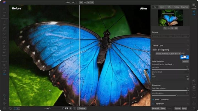Click the 50 zoom button under navigator

(x=172, y=28)
